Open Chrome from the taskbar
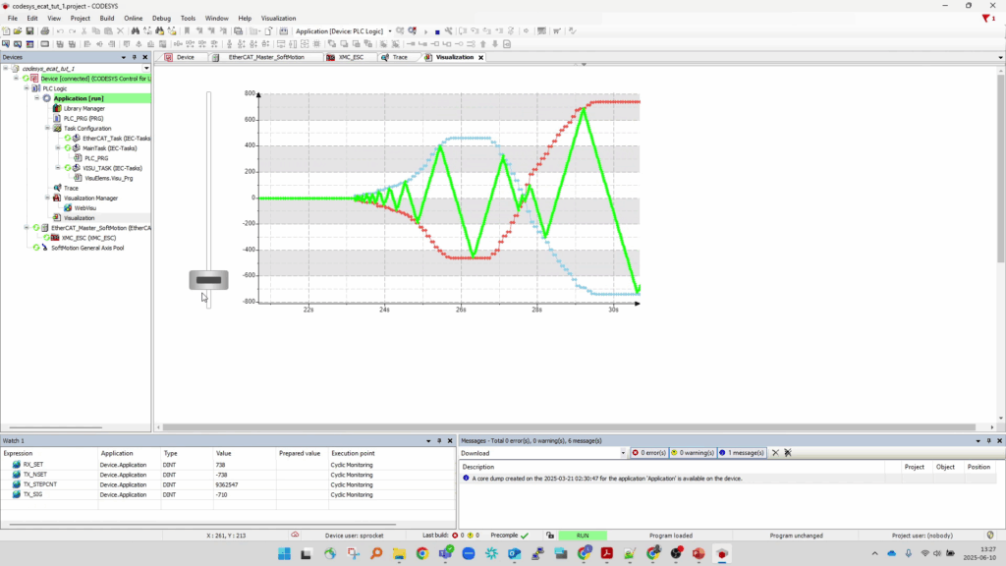 pos(422,554)
